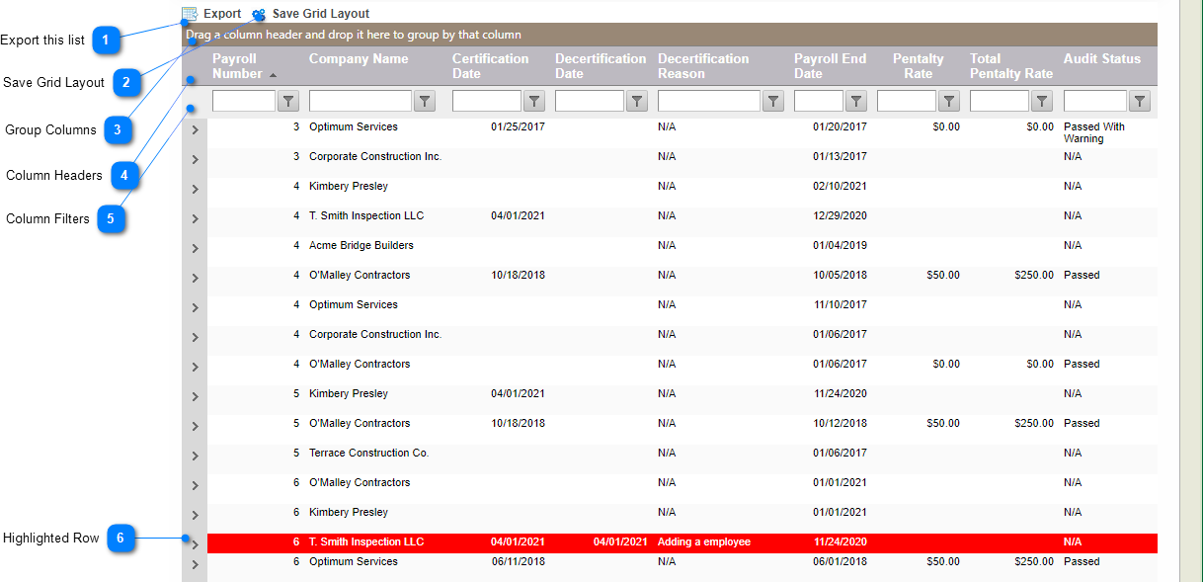Expand the Acme Bridge Builders row
The image size is (1204, 582).
[195, 249]
